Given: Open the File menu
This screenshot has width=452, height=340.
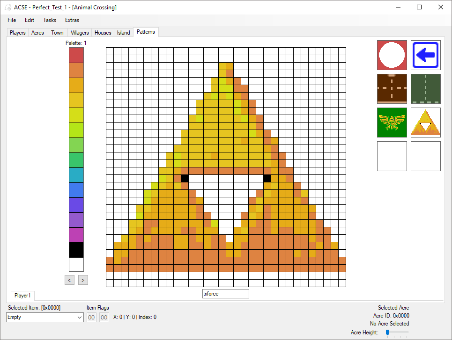Looking at the screenshot, I should 12,20.
